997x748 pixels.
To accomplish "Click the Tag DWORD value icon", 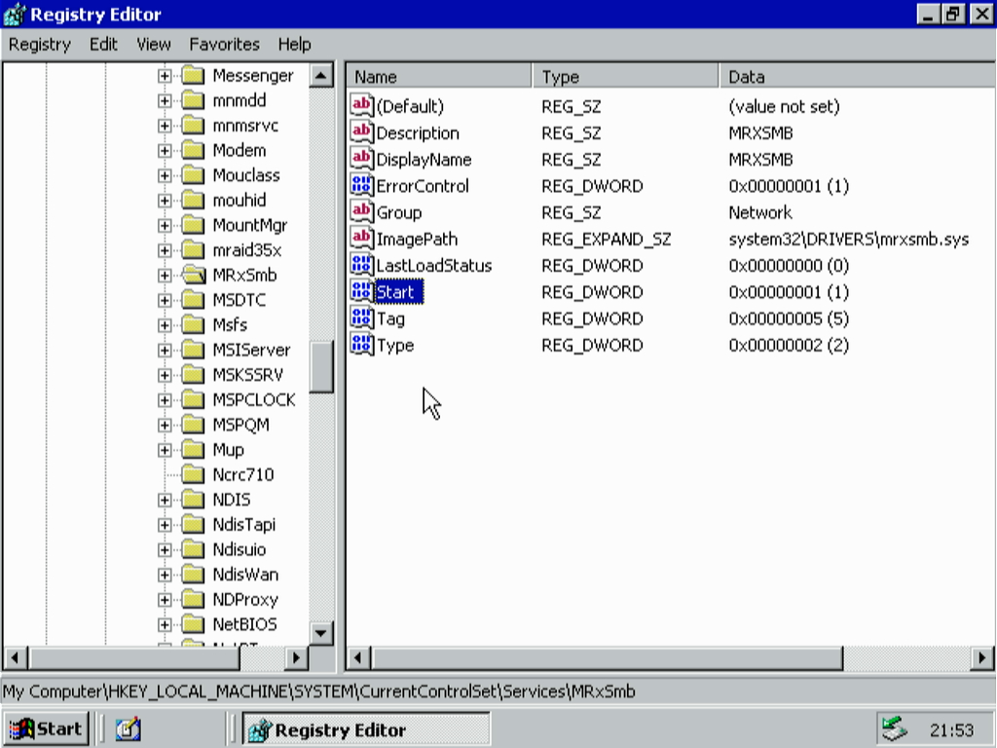I will point(362,318).
